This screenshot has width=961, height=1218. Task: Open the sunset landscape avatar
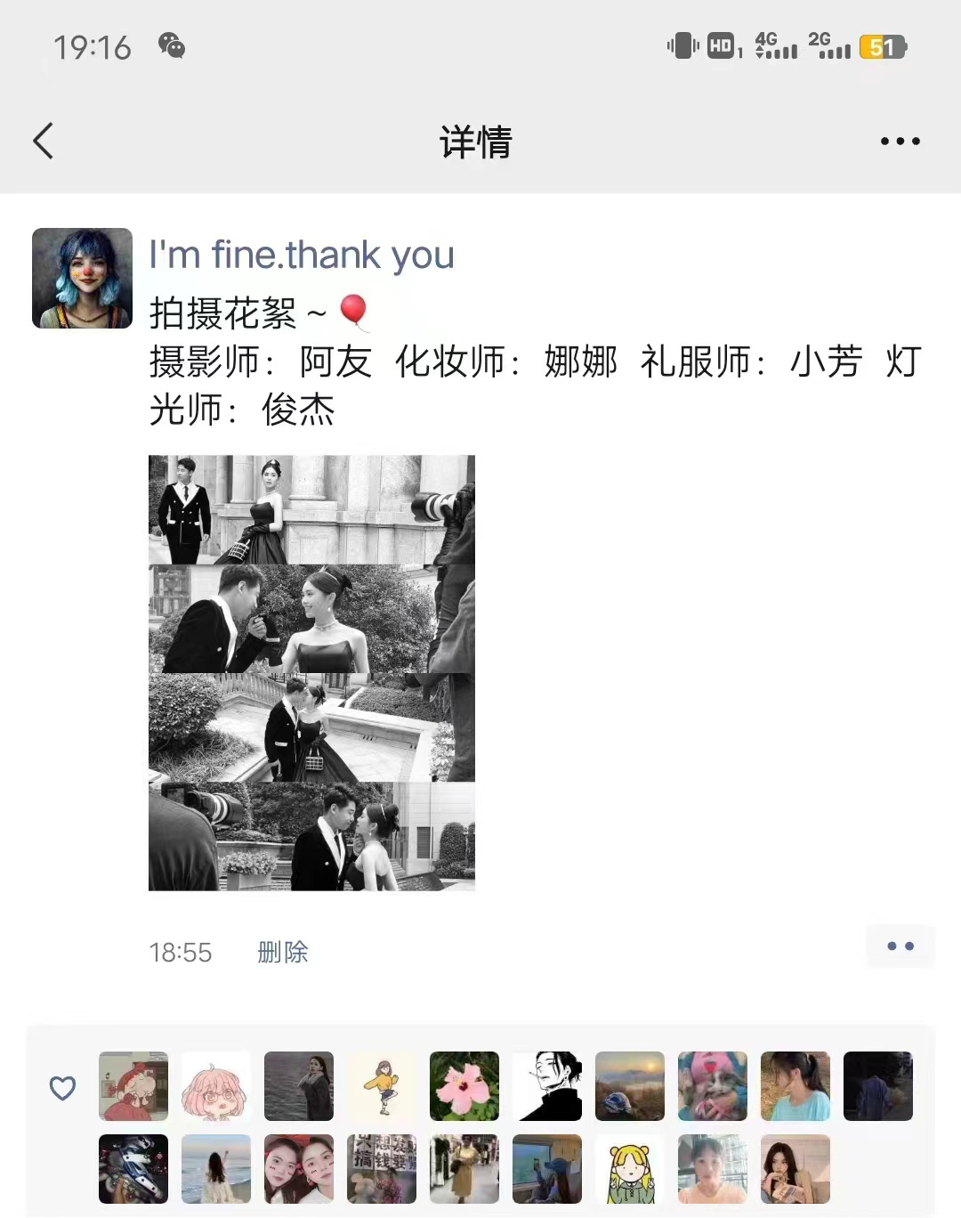click(x=630, y=1086)
